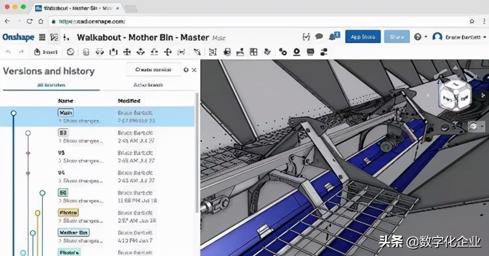Select the Screw relation tool
The width and height of the screenshot is (489, 256).
(x=311, y=52)
